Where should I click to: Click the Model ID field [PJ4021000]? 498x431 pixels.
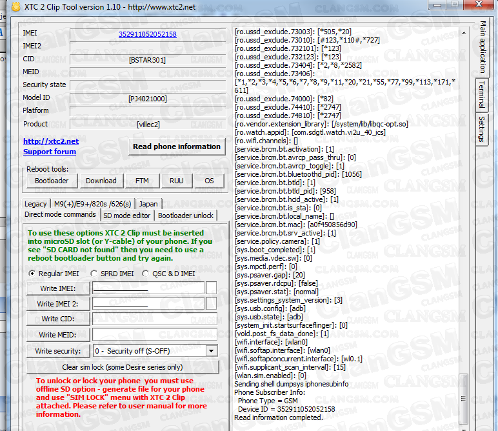[148, 99]
